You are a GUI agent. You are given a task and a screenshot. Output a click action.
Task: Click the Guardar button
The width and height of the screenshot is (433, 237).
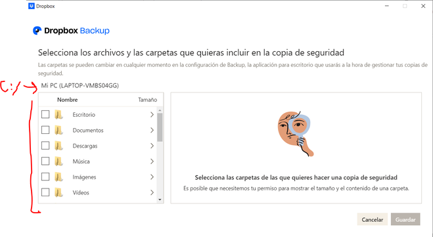point(405,220)
